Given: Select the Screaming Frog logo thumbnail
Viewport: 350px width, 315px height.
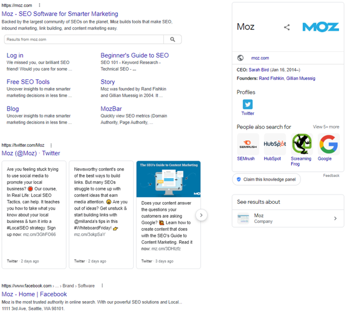Looking at the screenshot, I should [302, 144].
